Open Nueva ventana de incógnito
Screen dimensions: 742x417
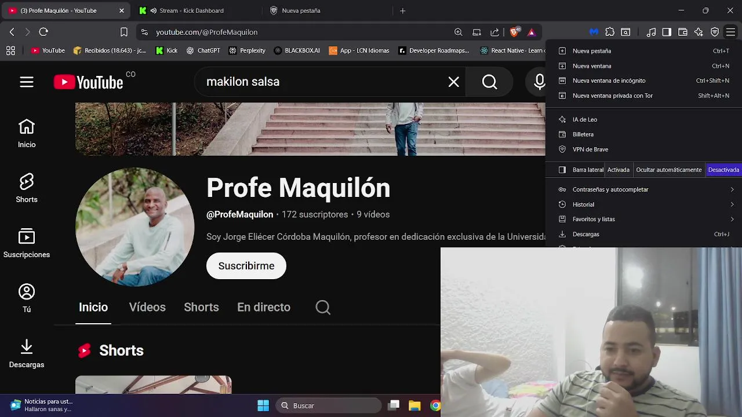point(643,81)
